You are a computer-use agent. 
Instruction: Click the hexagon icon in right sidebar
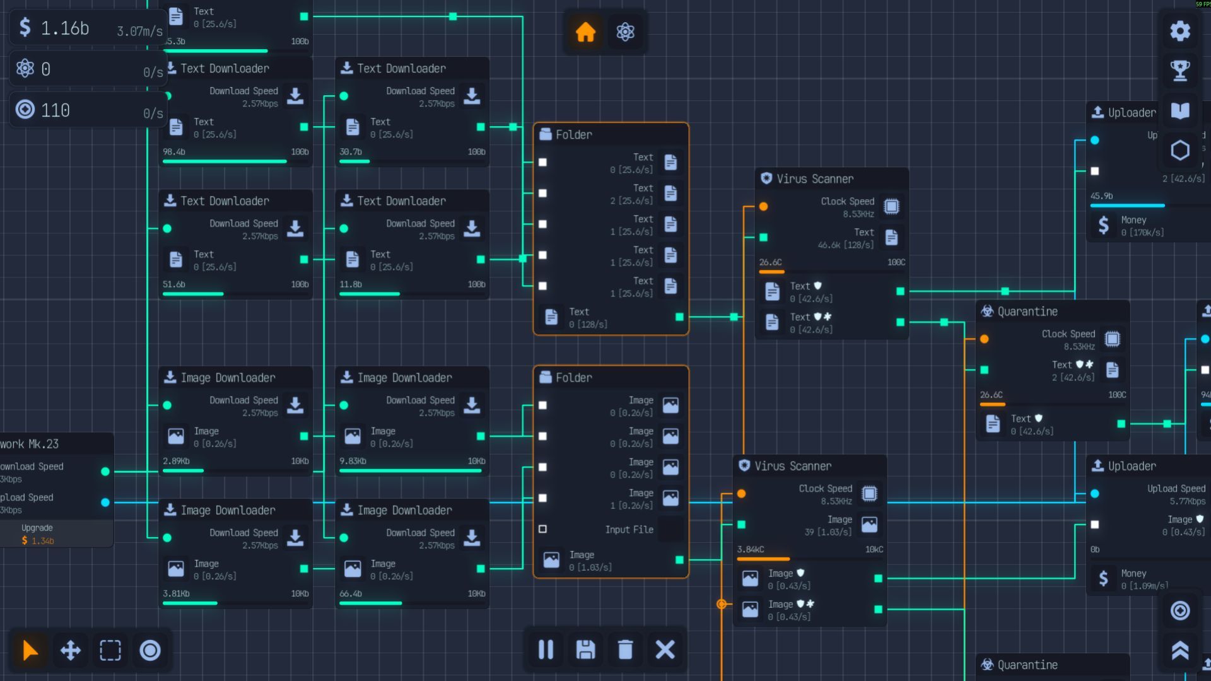coord(1179,150)
